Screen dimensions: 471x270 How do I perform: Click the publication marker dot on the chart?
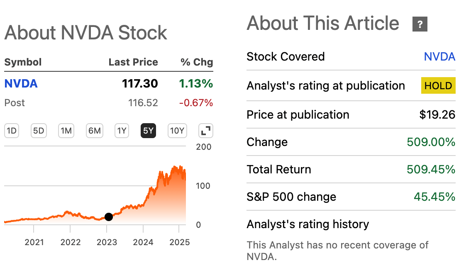tap(109, 216)
